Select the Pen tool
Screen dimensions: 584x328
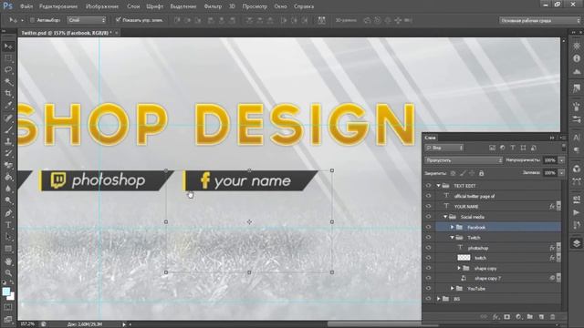8,213
